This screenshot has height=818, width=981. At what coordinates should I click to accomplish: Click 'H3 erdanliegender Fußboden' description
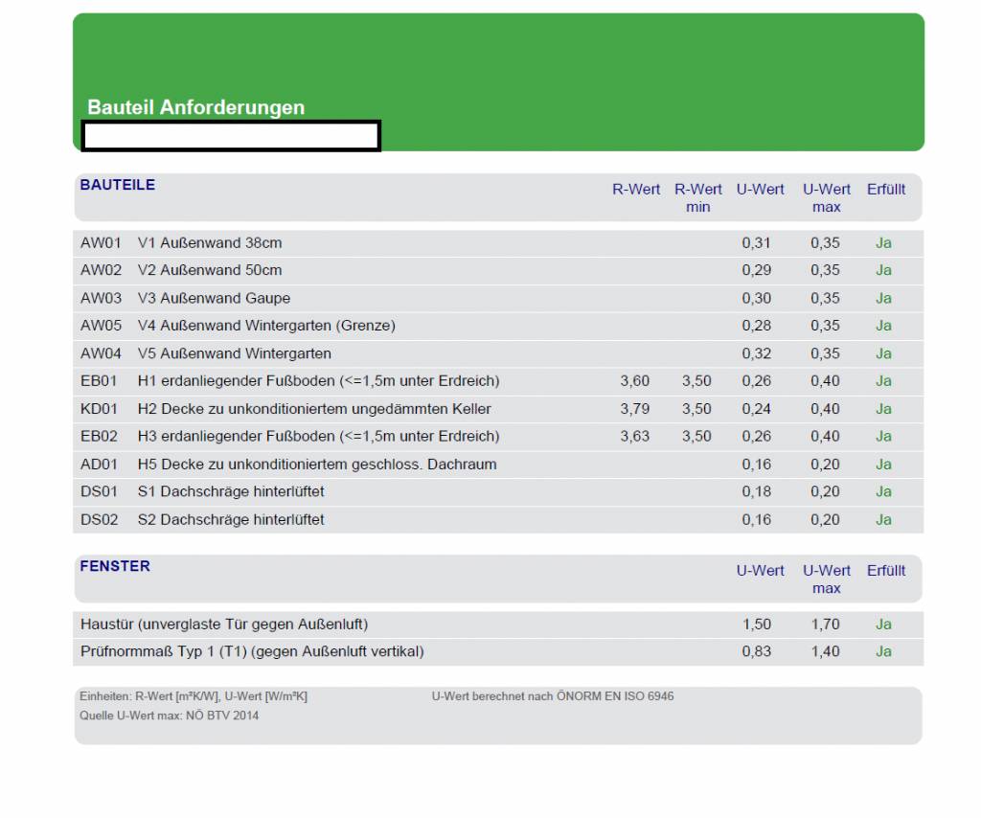click(x=318, y=437)
